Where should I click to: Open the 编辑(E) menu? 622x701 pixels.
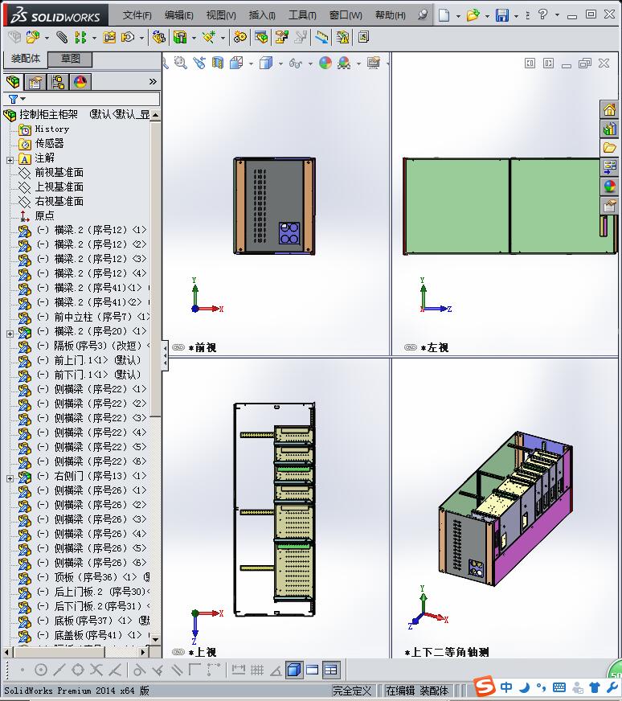(178, 15)
